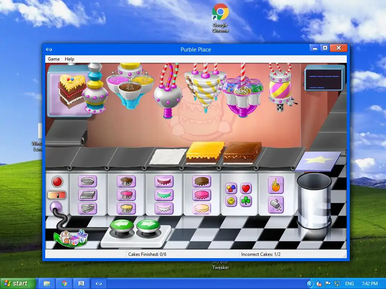Launch Chrome from the taskbar
386x289 pixels.
tap(64, 283)
